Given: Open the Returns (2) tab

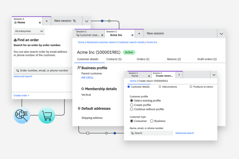Looking at the screenshot, I should (x=174, y=59).
